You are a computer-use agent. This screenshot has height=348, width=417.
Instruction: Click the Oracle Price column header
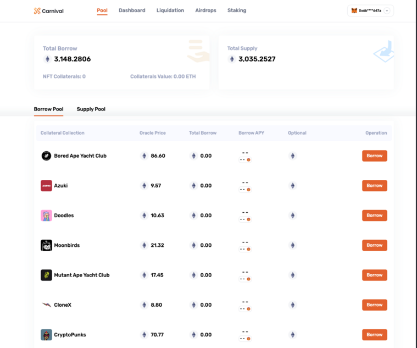tap(153, 132)
